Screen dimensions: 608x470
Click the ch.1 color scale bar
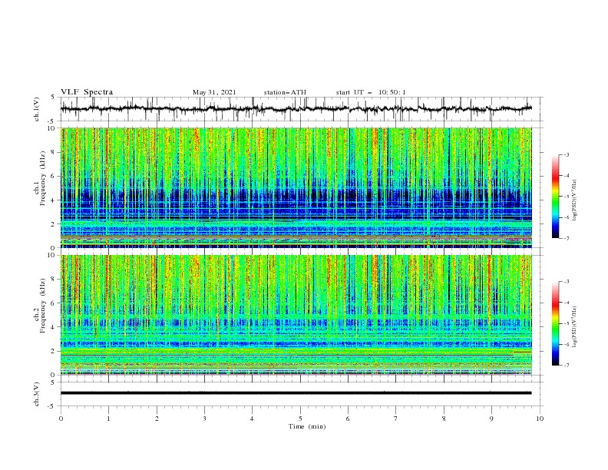555,197
